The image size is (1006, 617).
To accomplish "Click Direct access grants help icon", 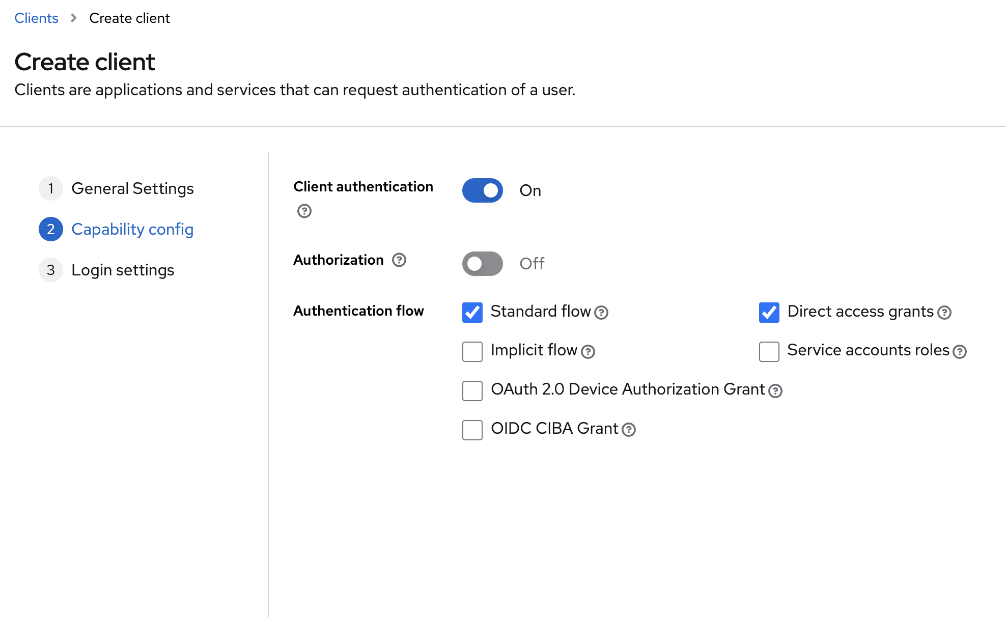I will pos(944,313).
